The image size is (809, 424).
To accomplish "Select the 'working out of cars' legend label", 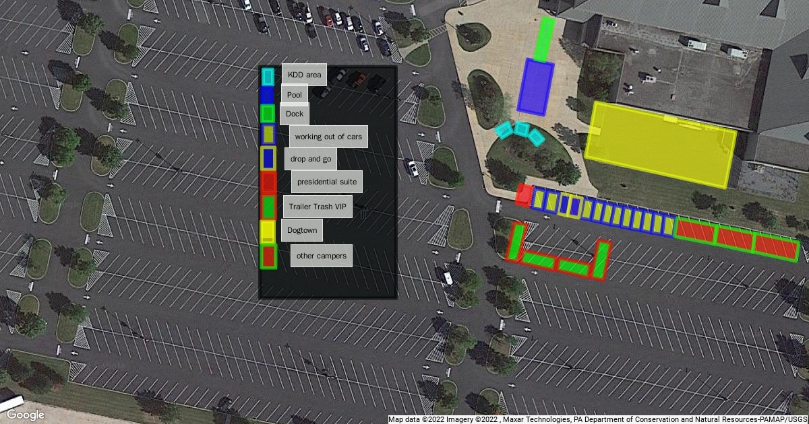I will (328, 137).
